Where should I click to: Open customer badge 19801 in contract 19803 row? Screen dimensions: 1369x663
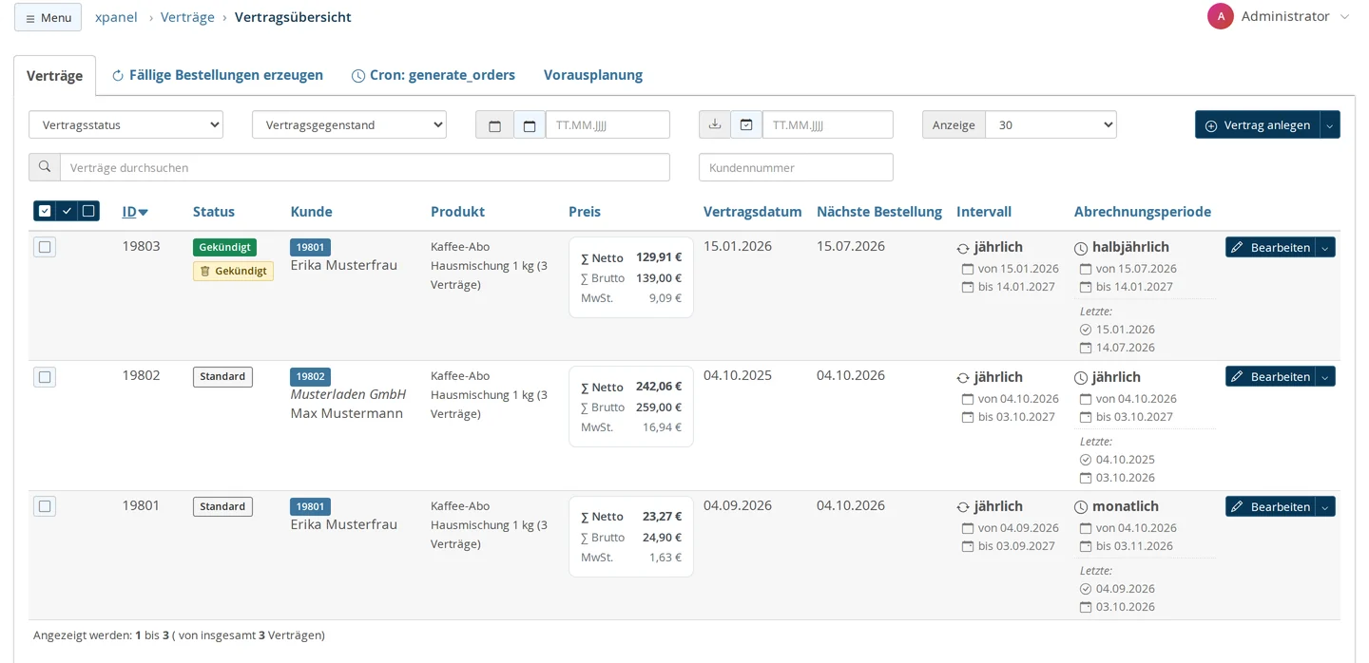[x=310, y=247]
